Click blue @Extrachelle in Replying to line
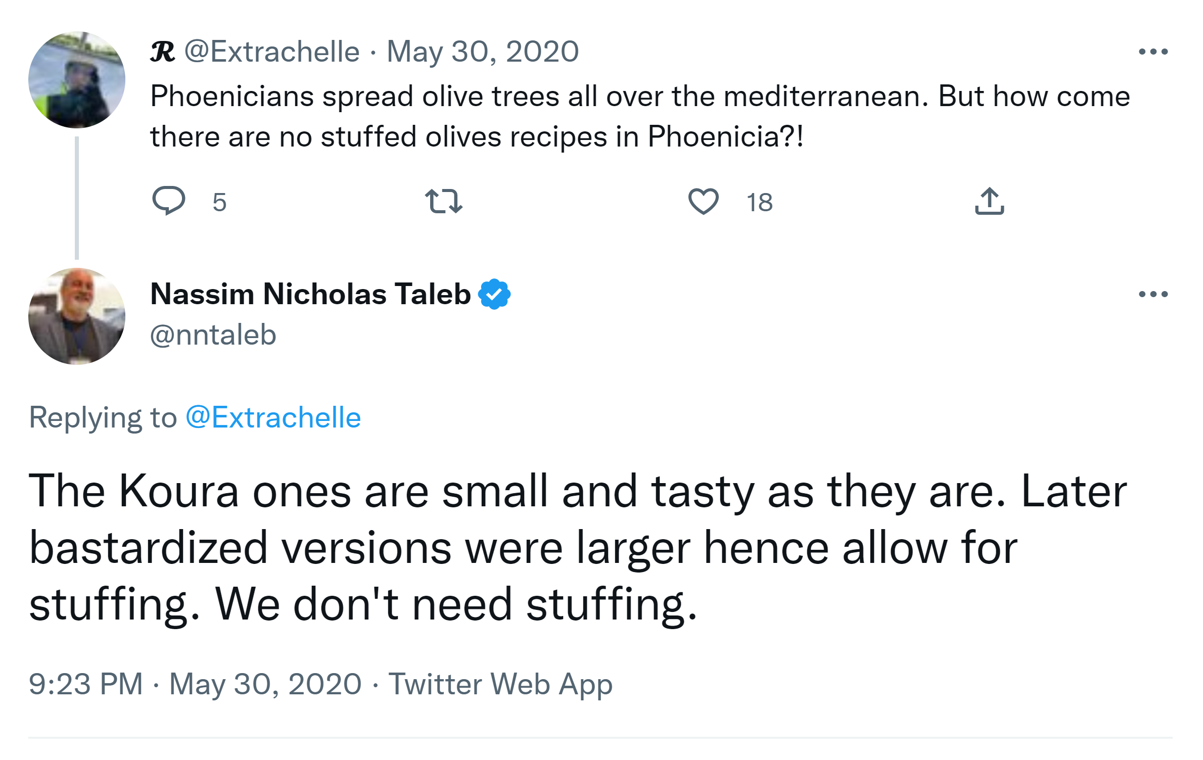Screen dimensions: 1203x760 (273, 417)
